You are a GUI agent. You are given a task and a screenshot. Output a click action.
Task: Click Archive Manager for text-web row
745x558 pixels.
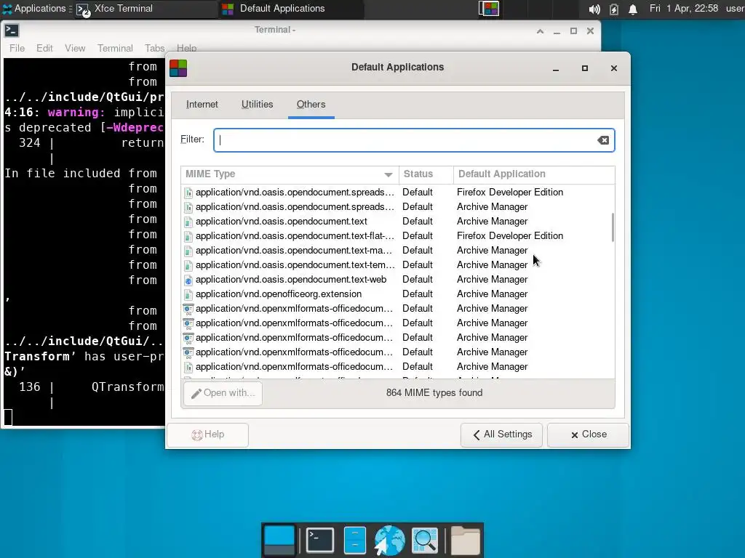tap(493, 280)
